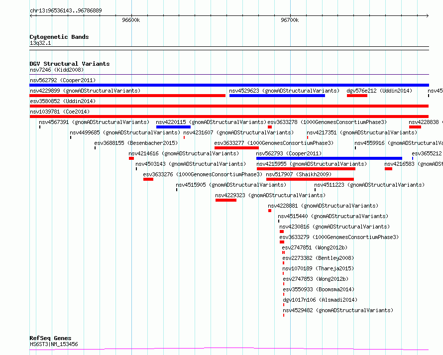Click the nsv4515905 gnomAD variant label
This screenshot has width=443, height=355.
pos(231,185)
